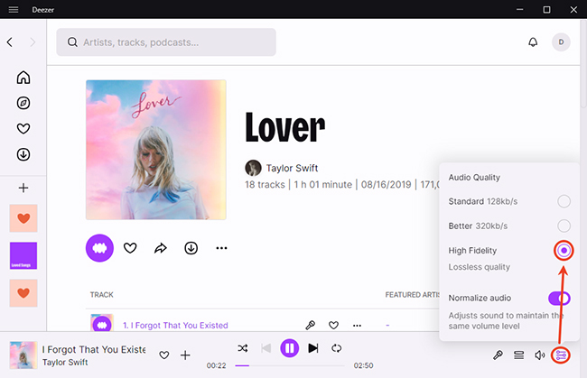This screenshot has height=378, width=587.
Task: Open lyrics microphone icon in player bar
Action: pos(498,355)
